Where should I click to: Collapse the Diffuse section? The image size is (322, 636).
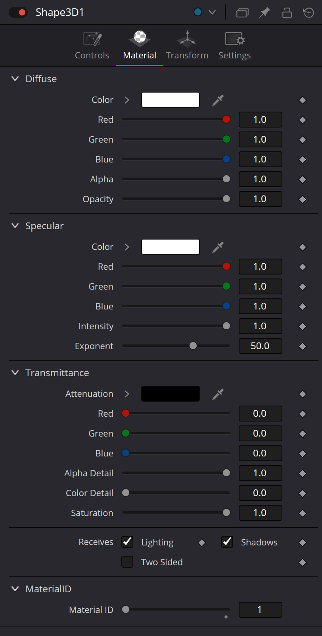pyautogui.click(x=15, y=79)
